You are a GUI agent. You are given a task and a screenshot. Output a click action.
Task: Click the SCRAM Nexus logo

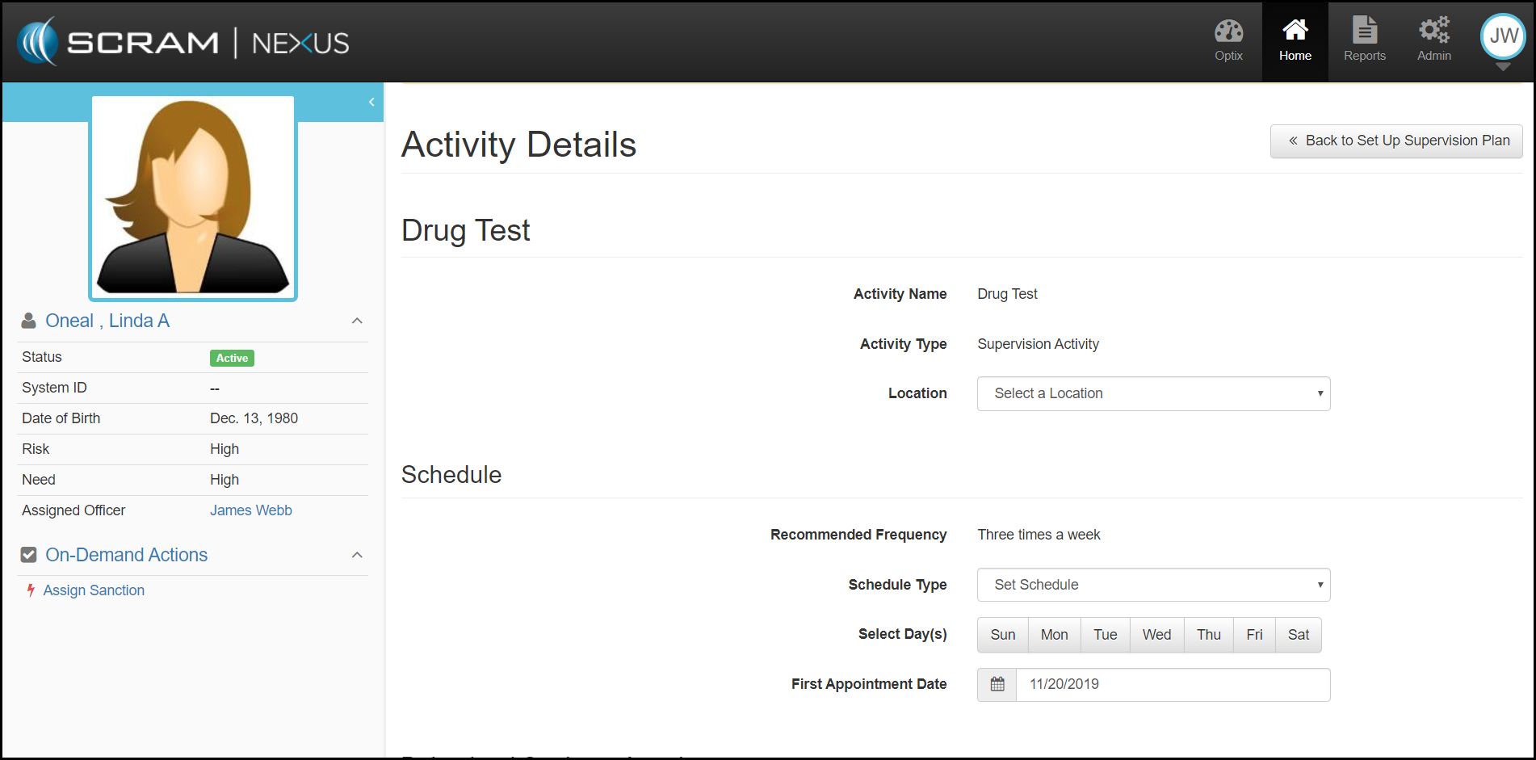(184, 42)
